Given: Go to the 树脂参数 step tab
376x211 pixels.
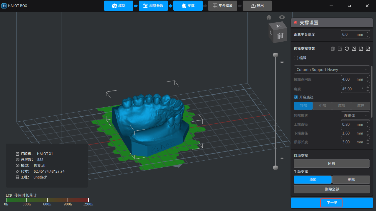Looking at the screenshot, I should point(153,6).
